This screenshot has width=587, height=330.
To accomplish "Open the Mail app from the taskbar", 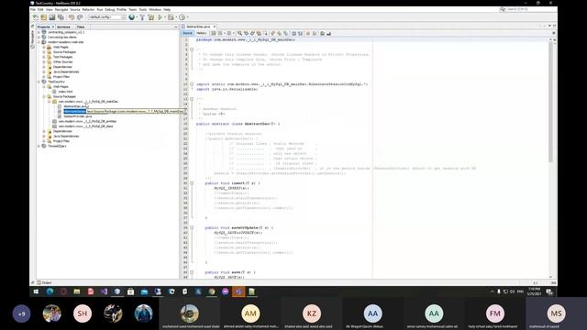I will (x=144, y=291).
